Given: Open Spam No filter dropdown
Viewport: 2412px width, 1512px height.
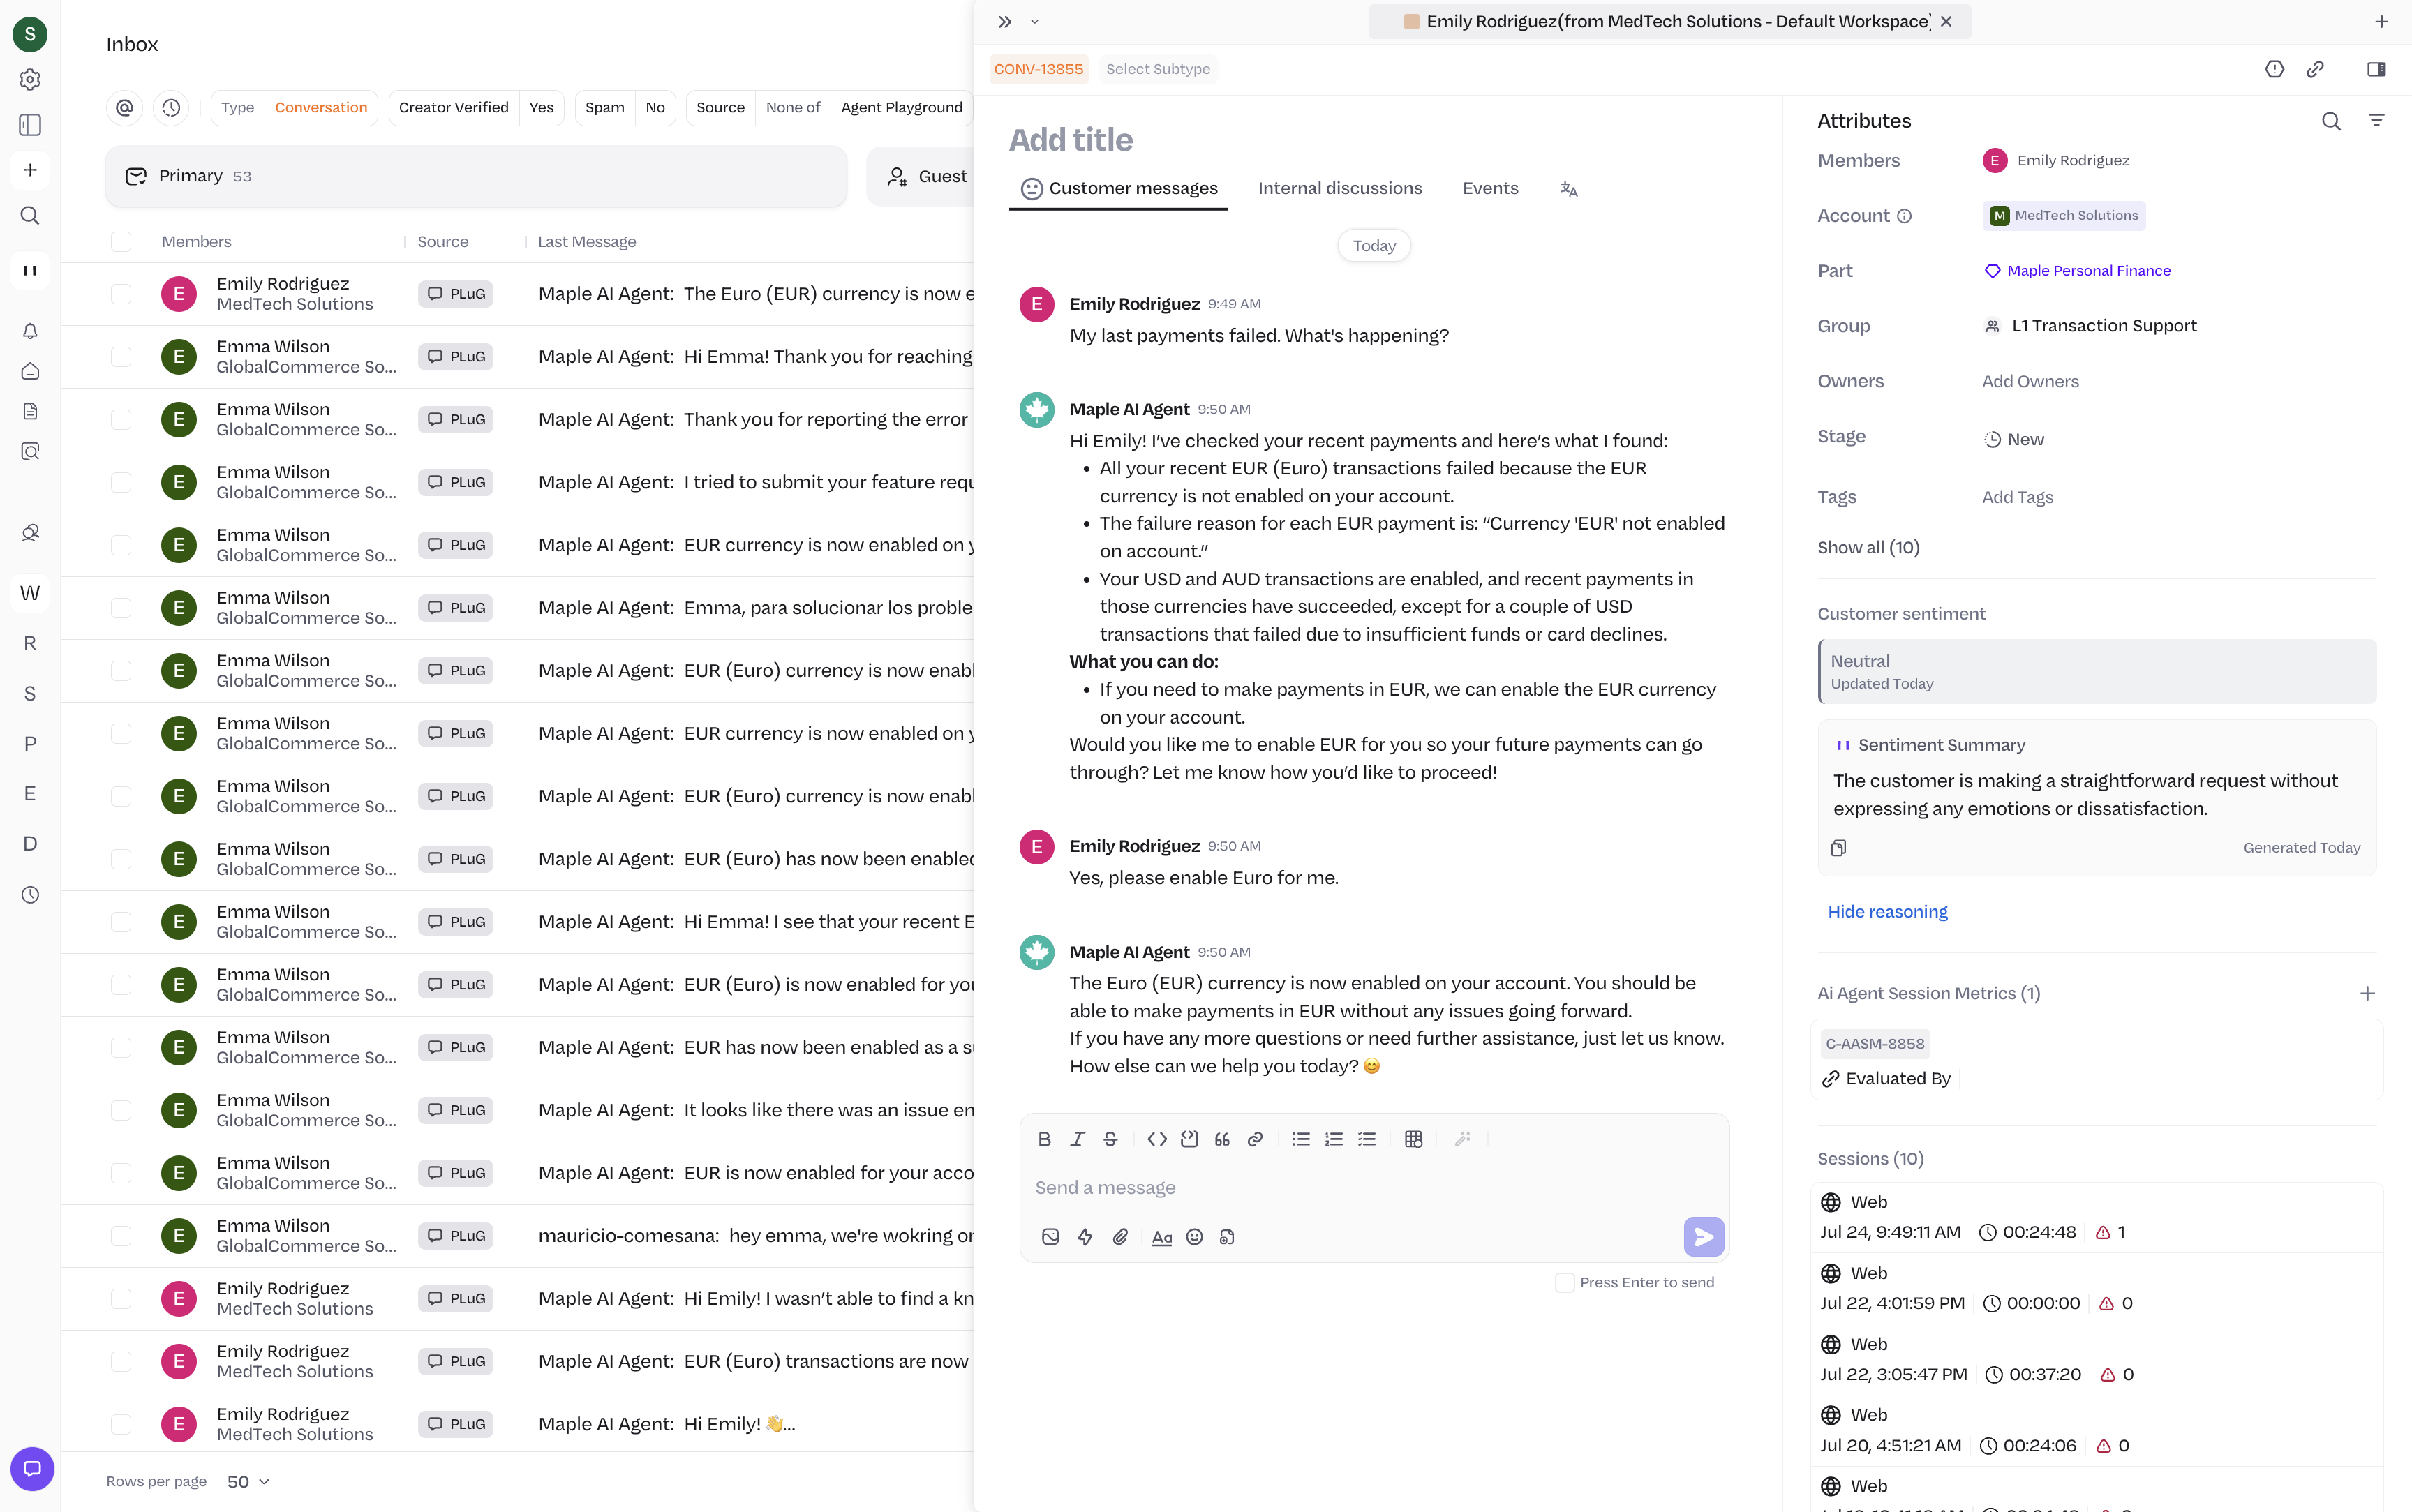Looking at the screenshot, I should [x=625, y=107].
